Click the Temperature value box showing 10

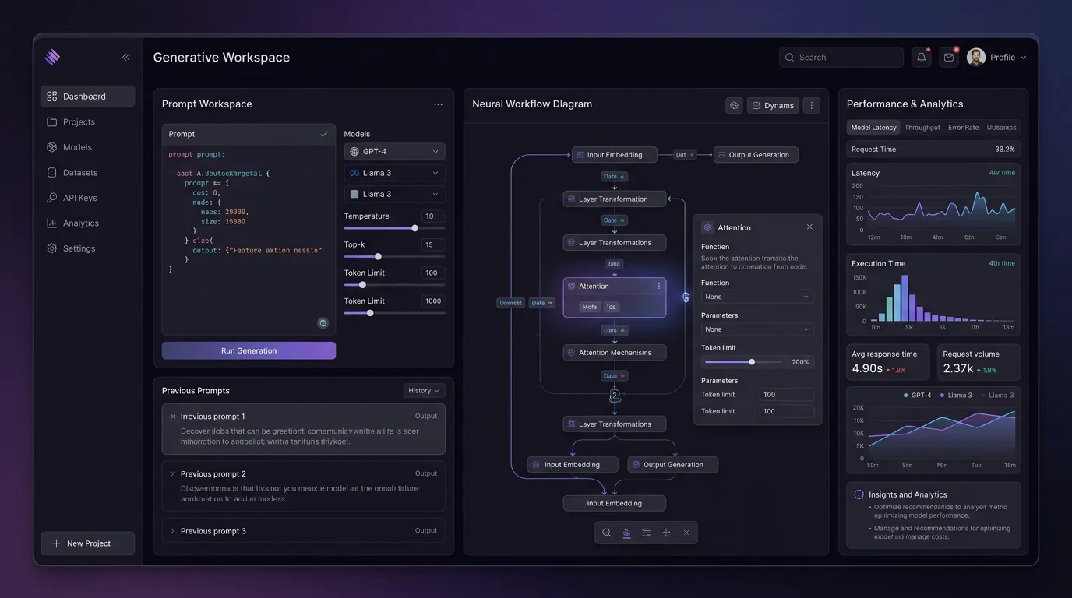[433, 216]
